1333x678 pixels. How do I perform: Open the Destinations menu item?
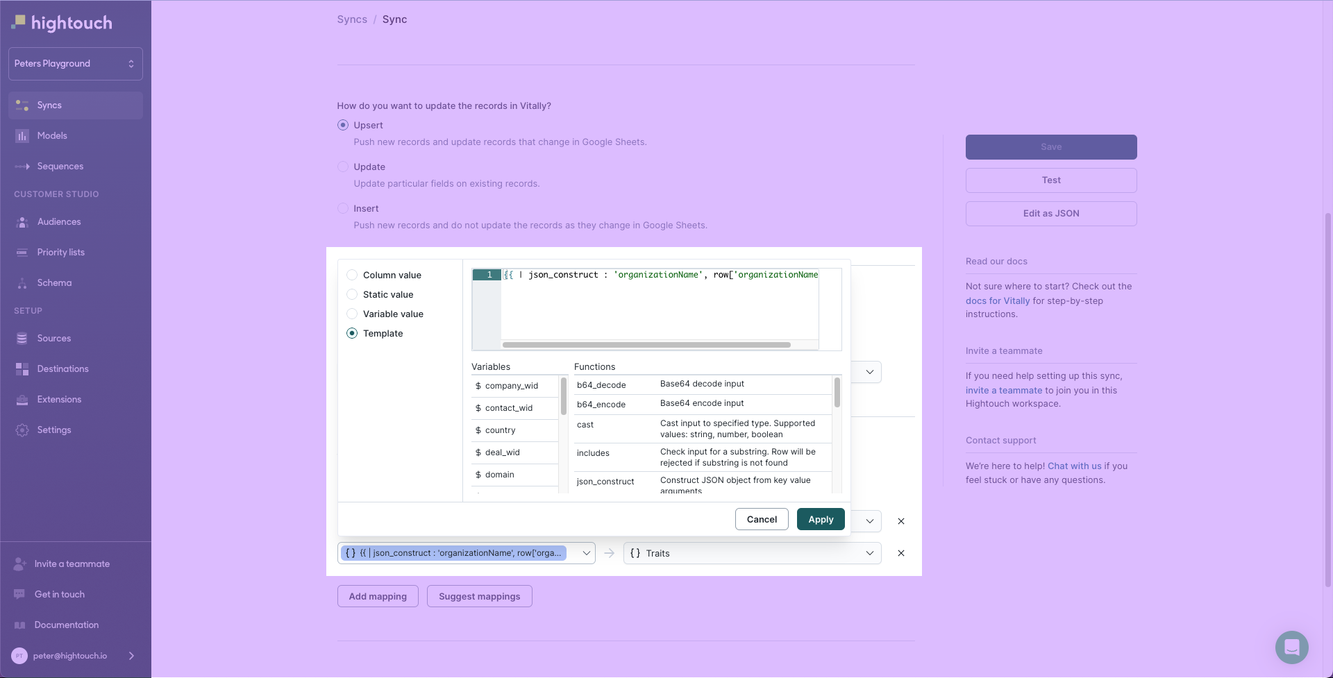point(76,369)
